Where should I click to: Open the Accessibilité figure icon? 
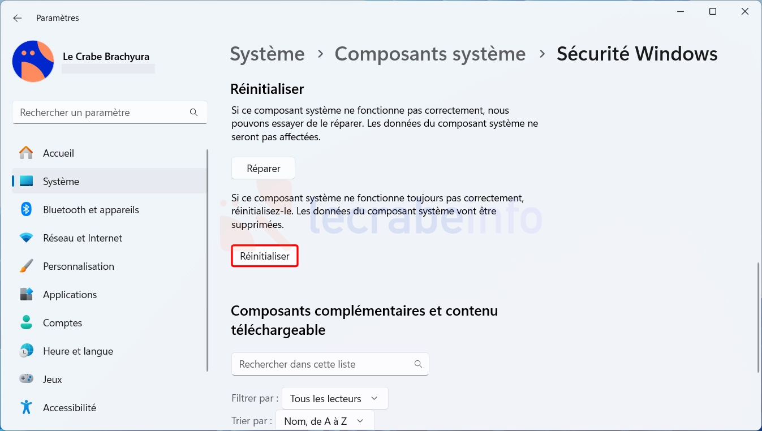click(x=26, y=407)
